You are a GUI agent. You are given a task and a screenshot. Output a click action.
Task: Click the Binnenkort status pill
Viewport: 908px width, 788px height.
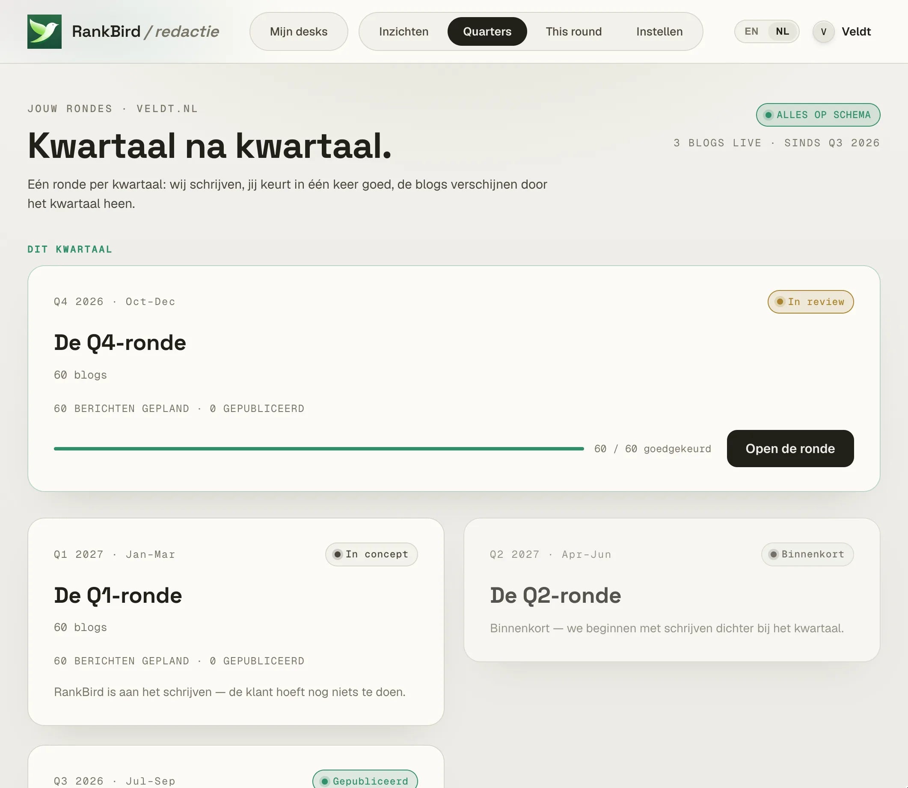pyautogui.click(x=807, y=554)
